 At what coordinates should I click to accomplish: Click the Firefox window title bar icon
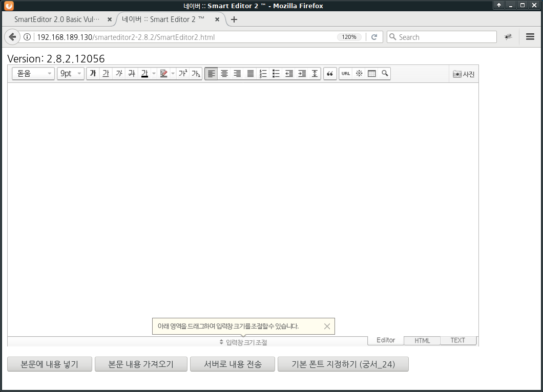(9, 6)
